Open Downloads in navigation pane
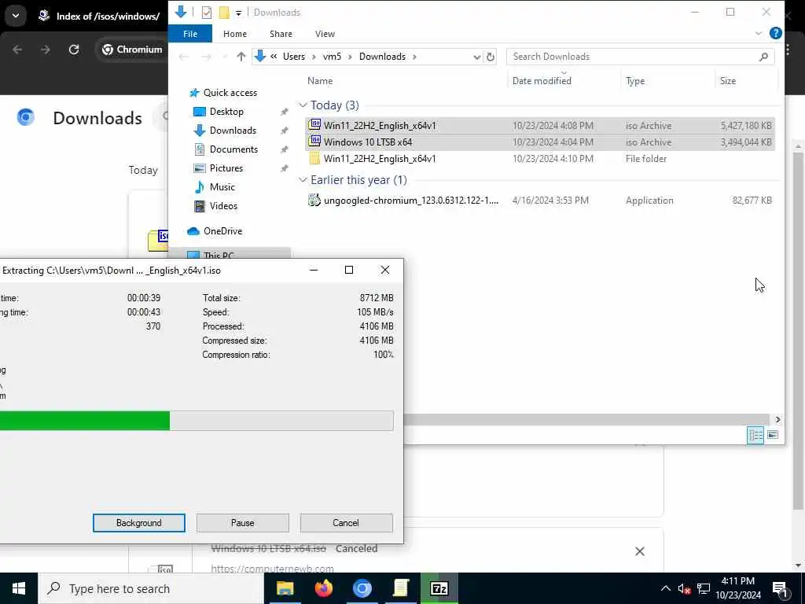 [x=233, y=131]
